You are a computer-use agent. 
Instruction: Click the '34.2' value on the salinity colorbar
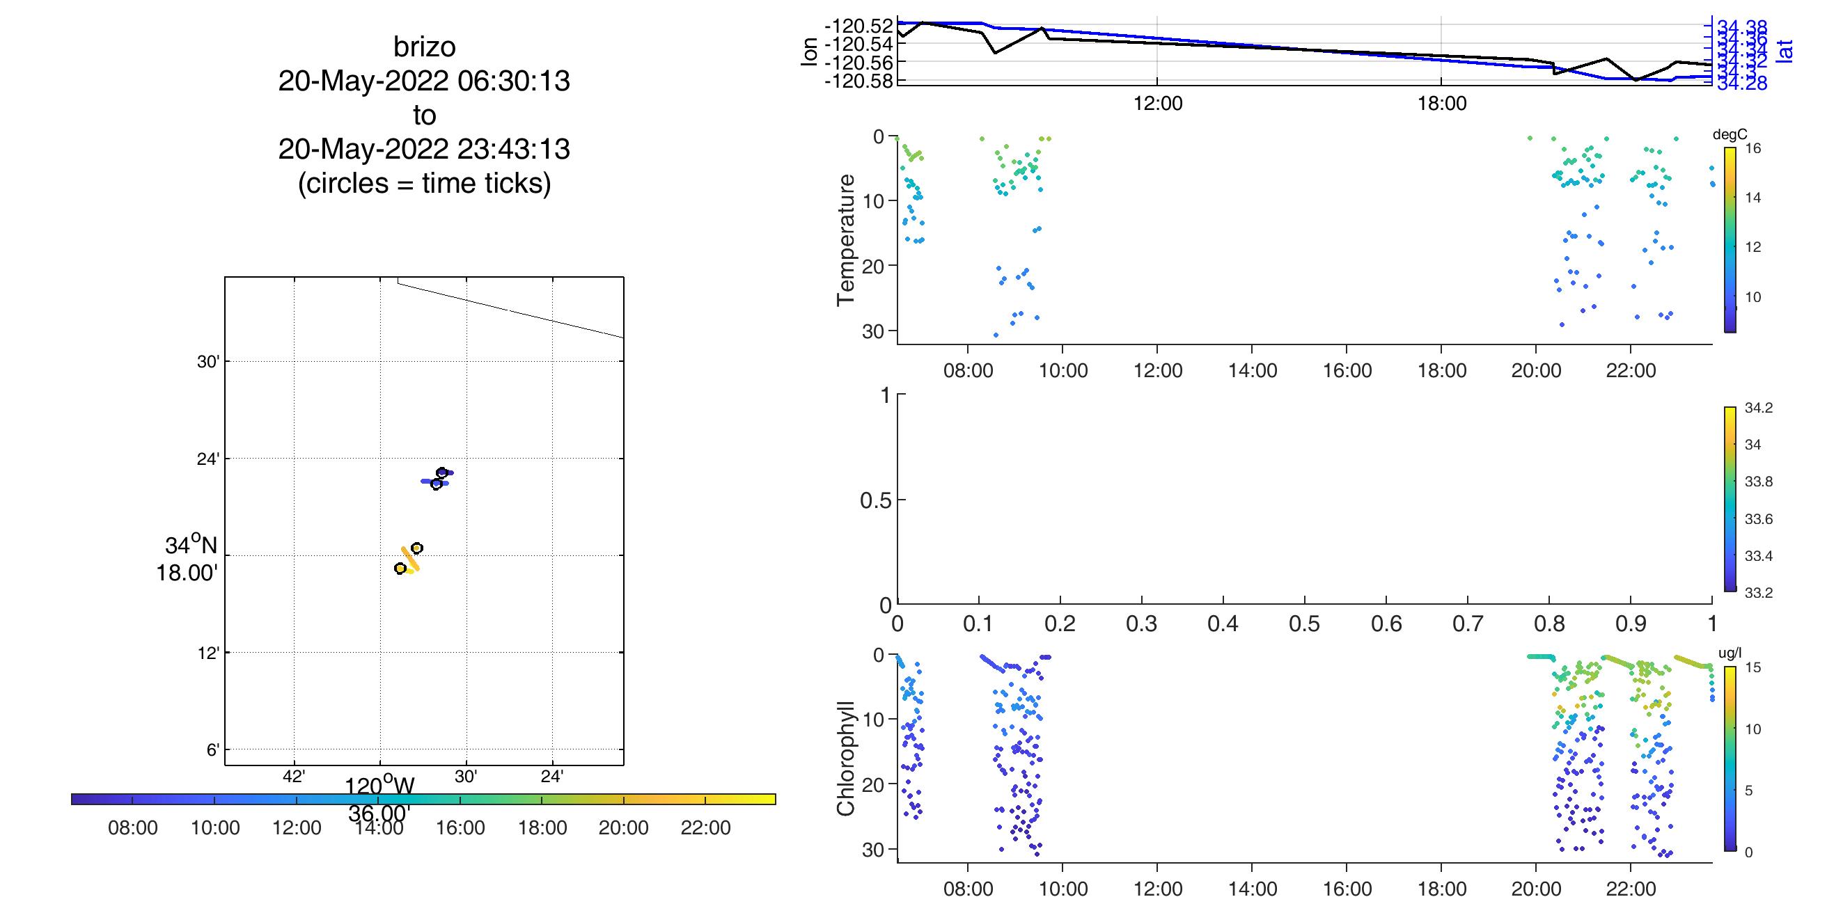pyautogui.click(x=1758, y=408)
